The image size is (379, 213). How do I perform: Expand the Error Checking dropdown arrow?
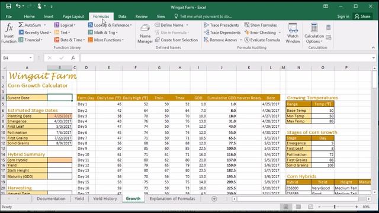(280, 33)
